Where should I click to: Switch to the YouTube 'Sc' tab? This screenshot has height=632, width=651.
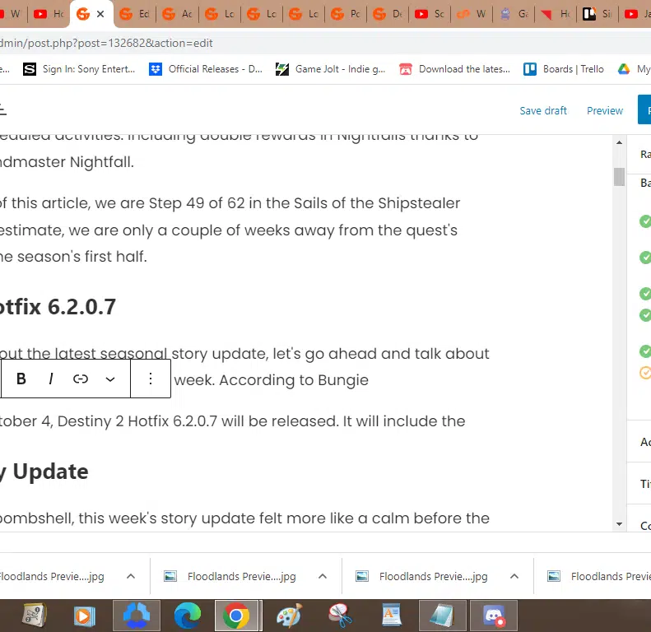point(430,14)
